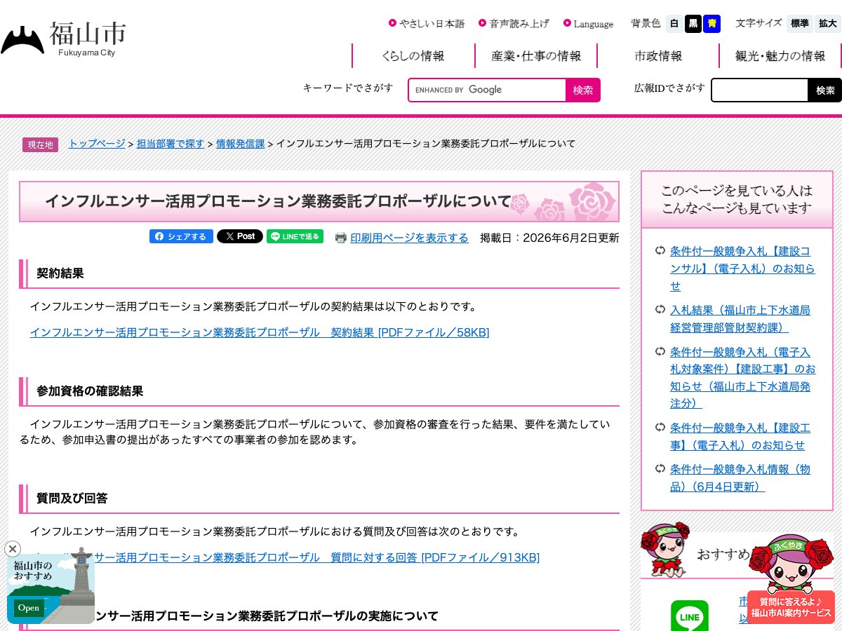Go to 担当部署で探す breadcrumb
Screen dimensions: 842x631
pos(171,144)
